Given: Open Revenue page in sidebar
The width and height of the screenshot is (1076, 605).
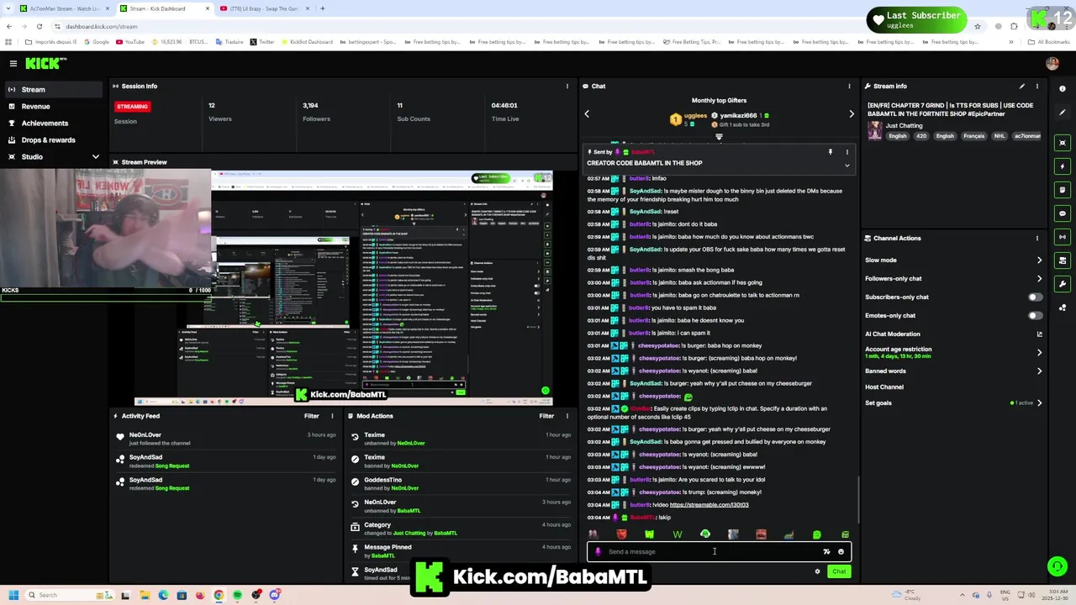Looking at the screenshot, I should click(52, 106).
